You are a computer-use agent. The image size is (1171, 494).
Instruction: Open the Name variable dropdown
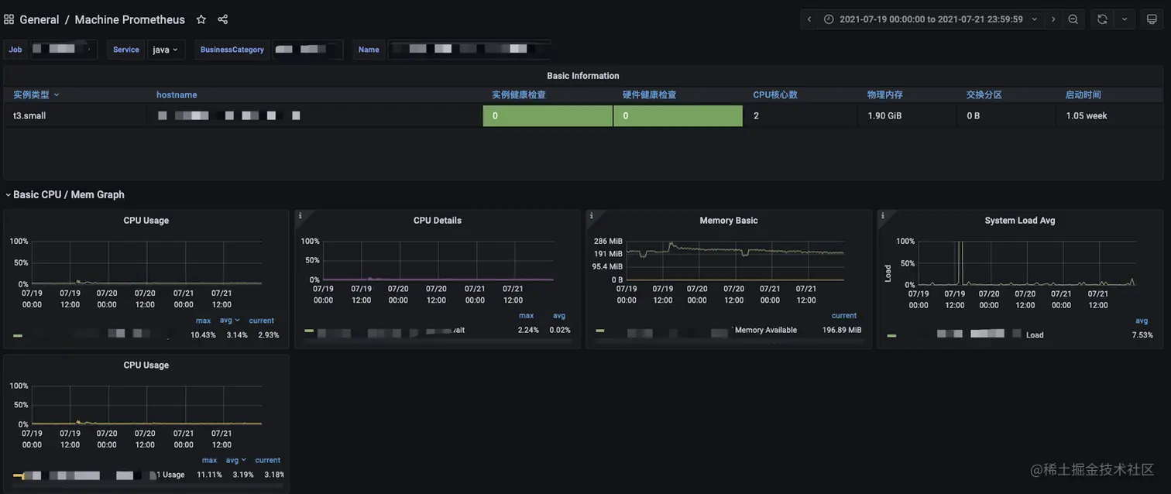tap(469, 50)
